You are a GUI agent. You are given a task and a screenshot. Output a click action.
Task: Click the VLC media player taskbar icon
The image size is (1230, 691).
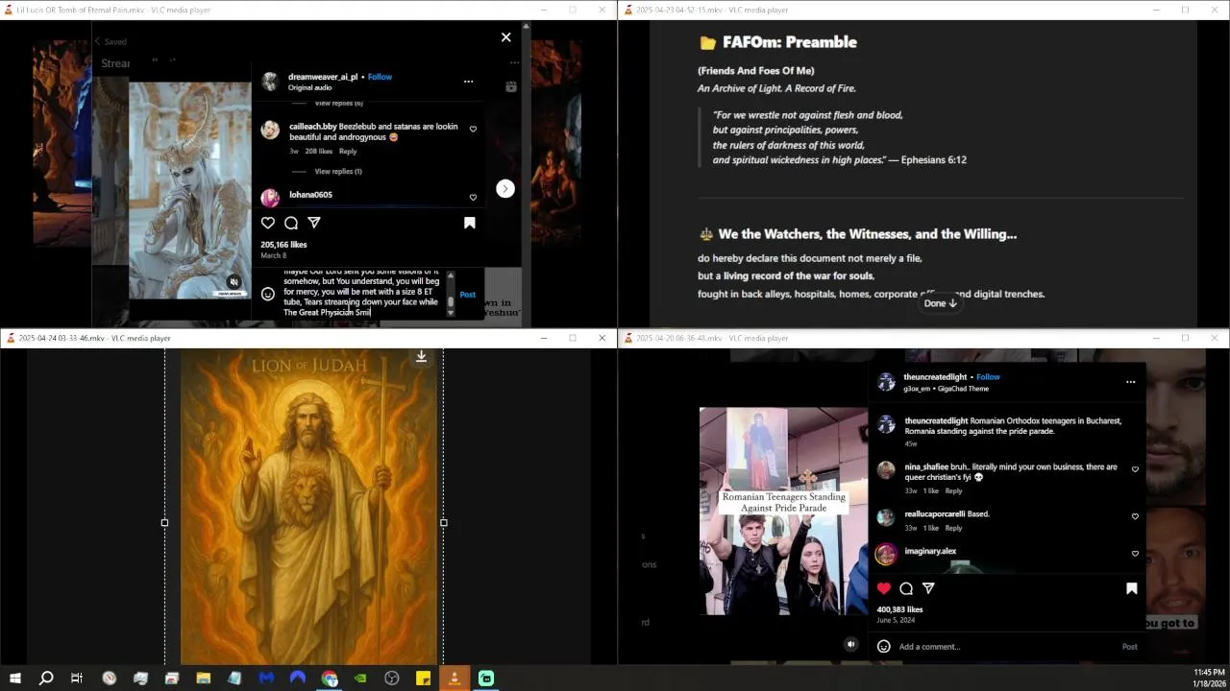click(455, 679)
